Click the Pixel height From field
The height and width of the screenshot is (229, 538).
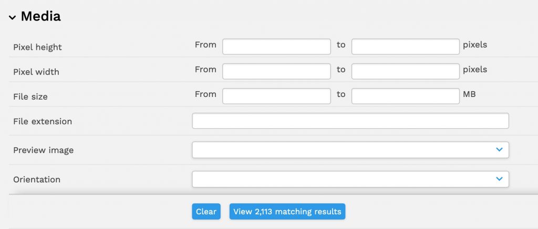tap(276, 47)
